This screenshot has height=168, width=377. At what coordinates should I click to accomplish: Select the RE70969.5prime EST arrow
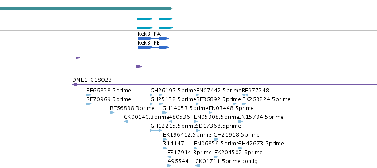(x=89, y=104)
